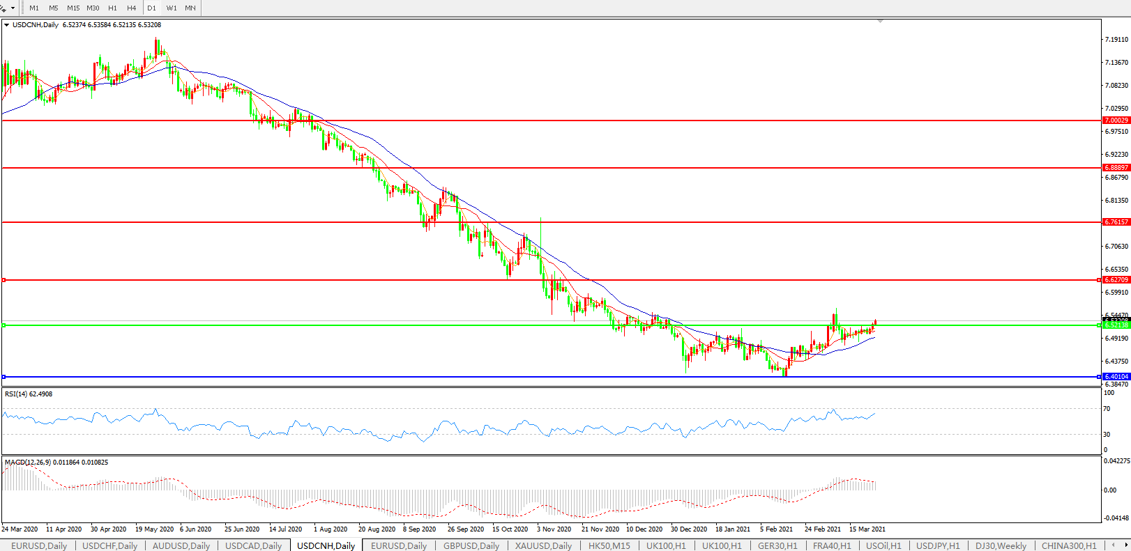Click the RSI(14) indicator label
1131x551 pixels.
(x=28, y=394)
